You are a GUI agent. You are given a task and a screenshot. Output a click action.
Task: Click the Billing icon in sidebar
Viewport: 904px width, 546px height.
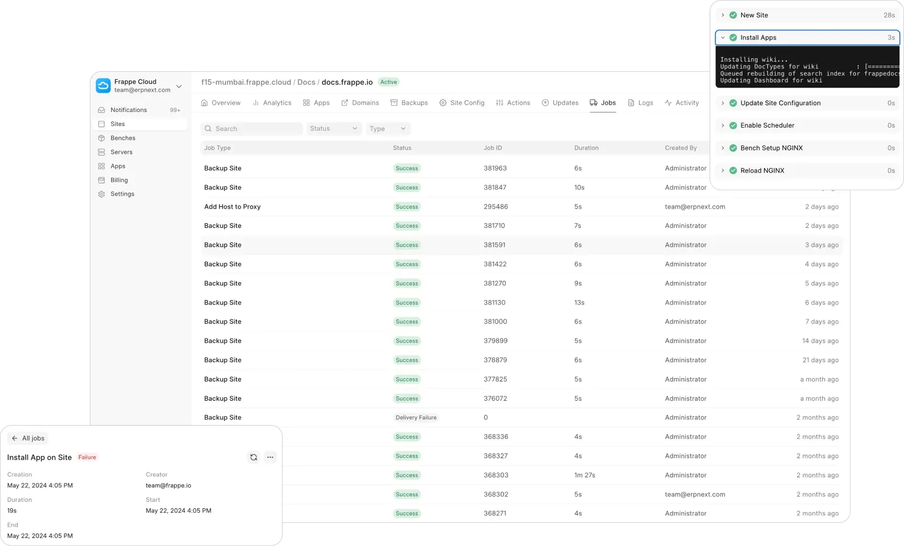pyautogui.click(x=102, y=180)
